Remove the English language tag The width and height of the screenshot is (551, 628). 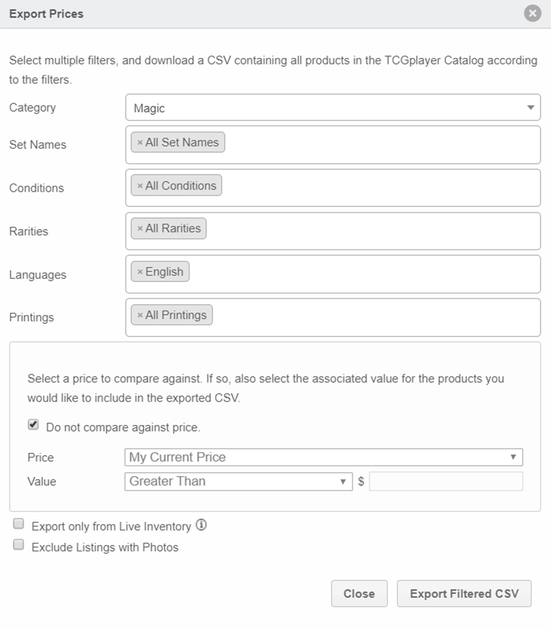coord(140,272)
